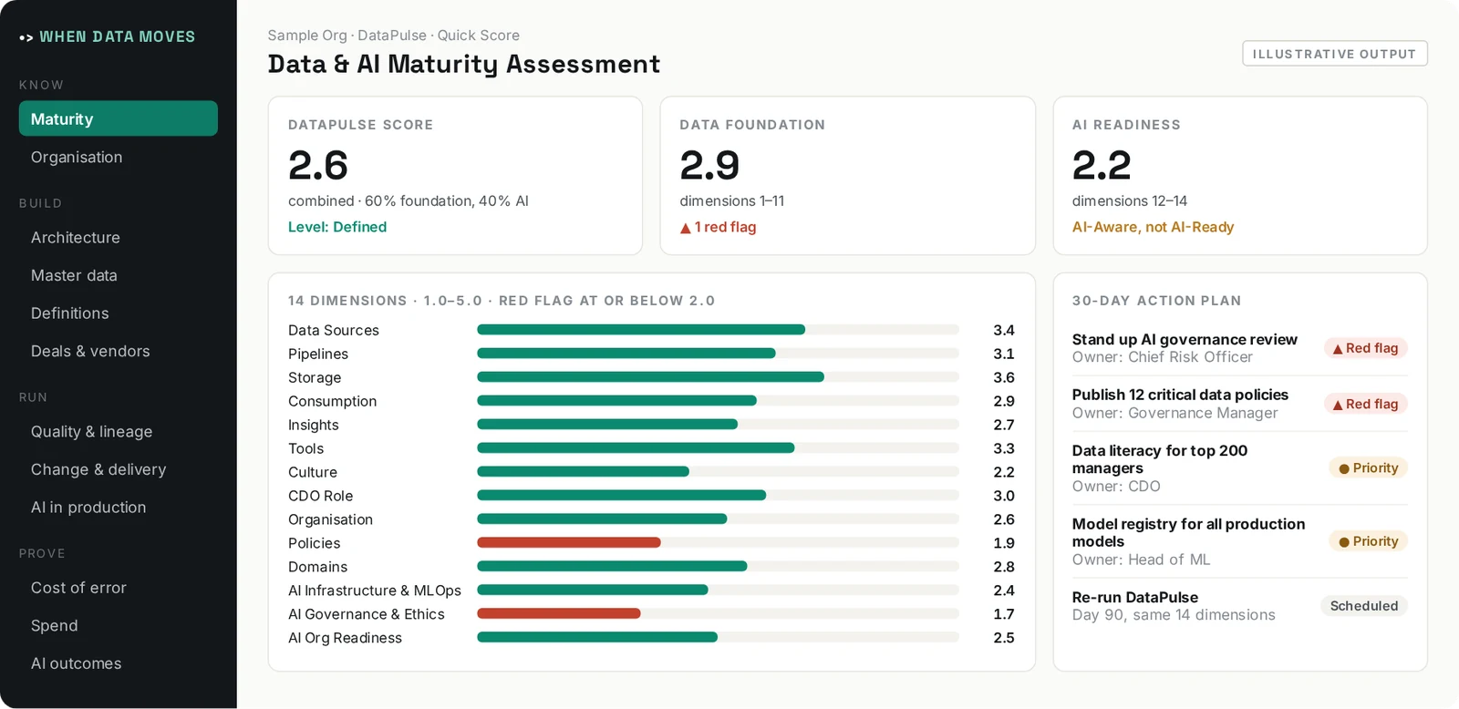
Task: Open the Maturity sidebar item
Action: click(x=119, y=118)
